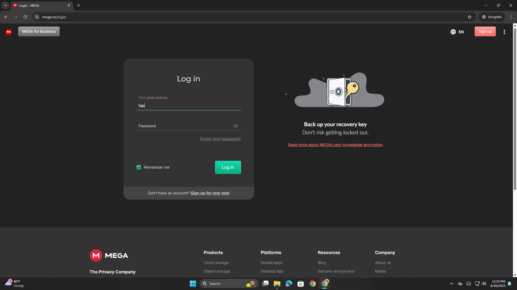
Task: Open Desktop app footer link
Action: [x=272, y=271]
